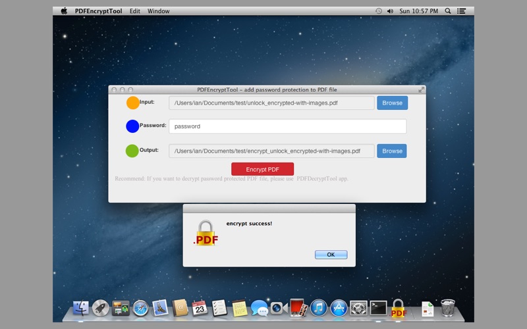527x329 pixels.
Task: Open the Apple menu
Action: [x=64, y=11]
